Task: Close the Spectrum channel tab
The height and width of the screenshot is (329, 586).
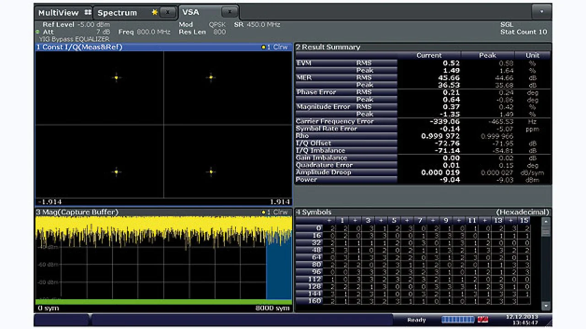Action: (x=168, y=13)
